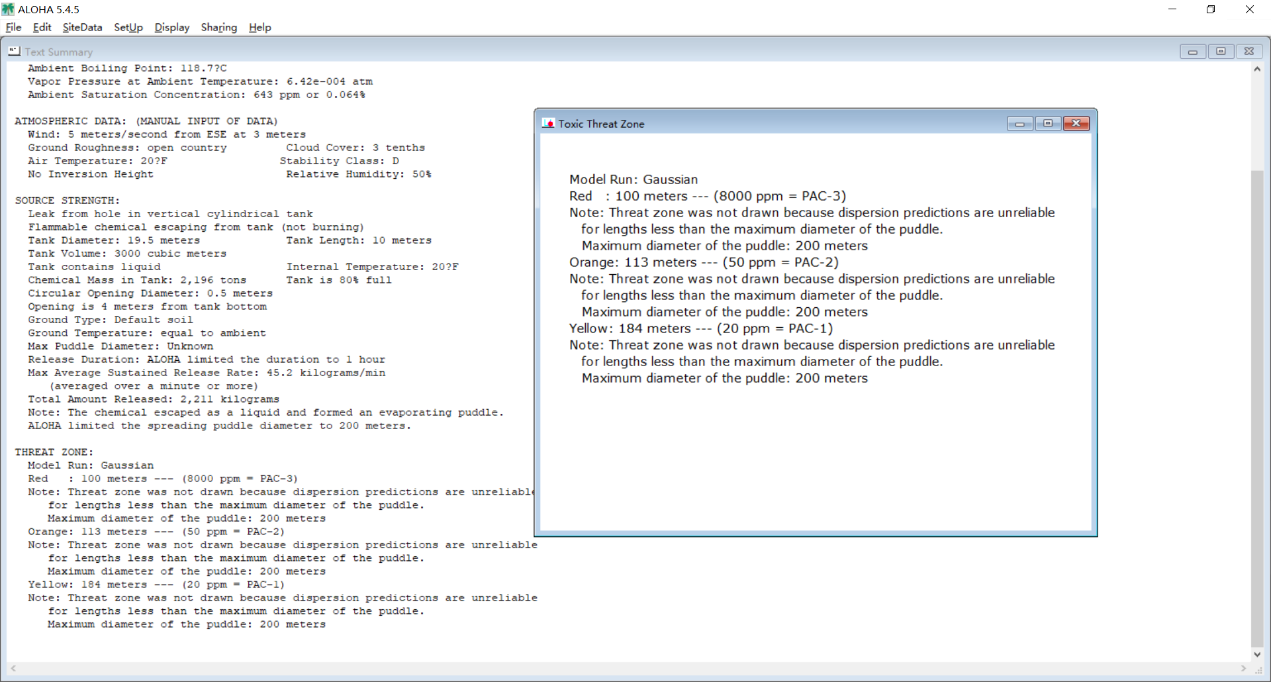Open the Sharing menu
Screen dimensions: 1271x682
click(x=219, y=27)
